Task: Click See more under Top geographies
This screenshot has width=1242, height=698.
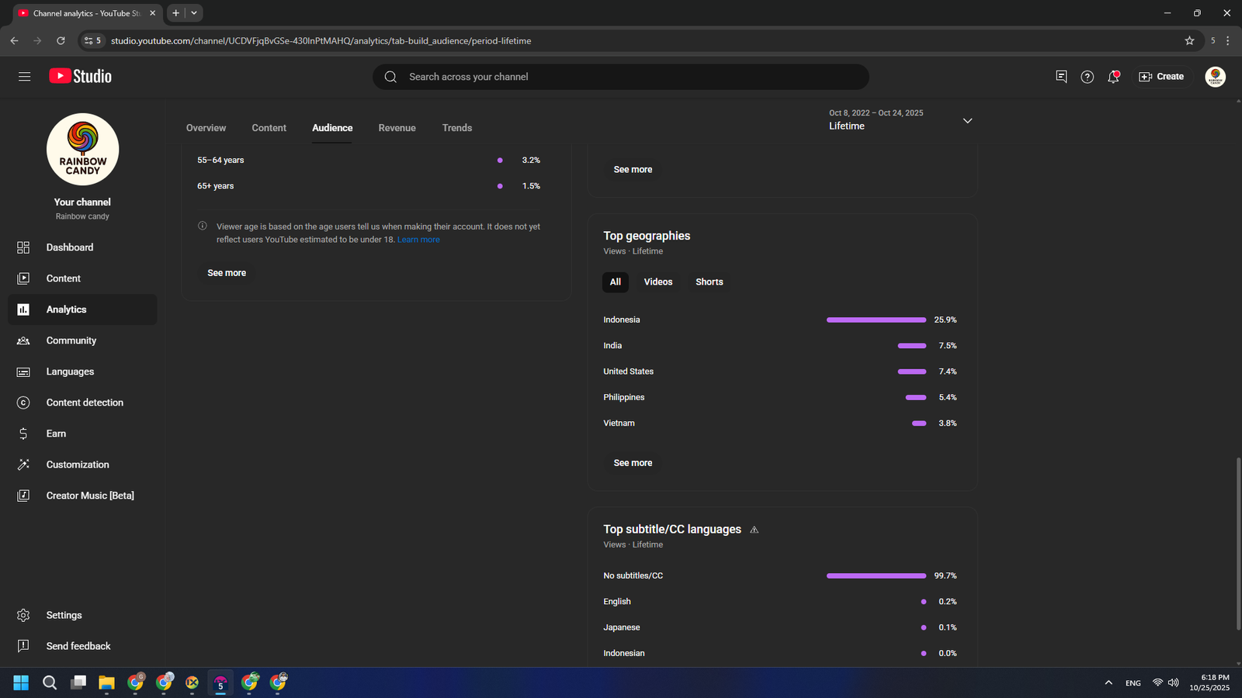Action: point(633,463)
